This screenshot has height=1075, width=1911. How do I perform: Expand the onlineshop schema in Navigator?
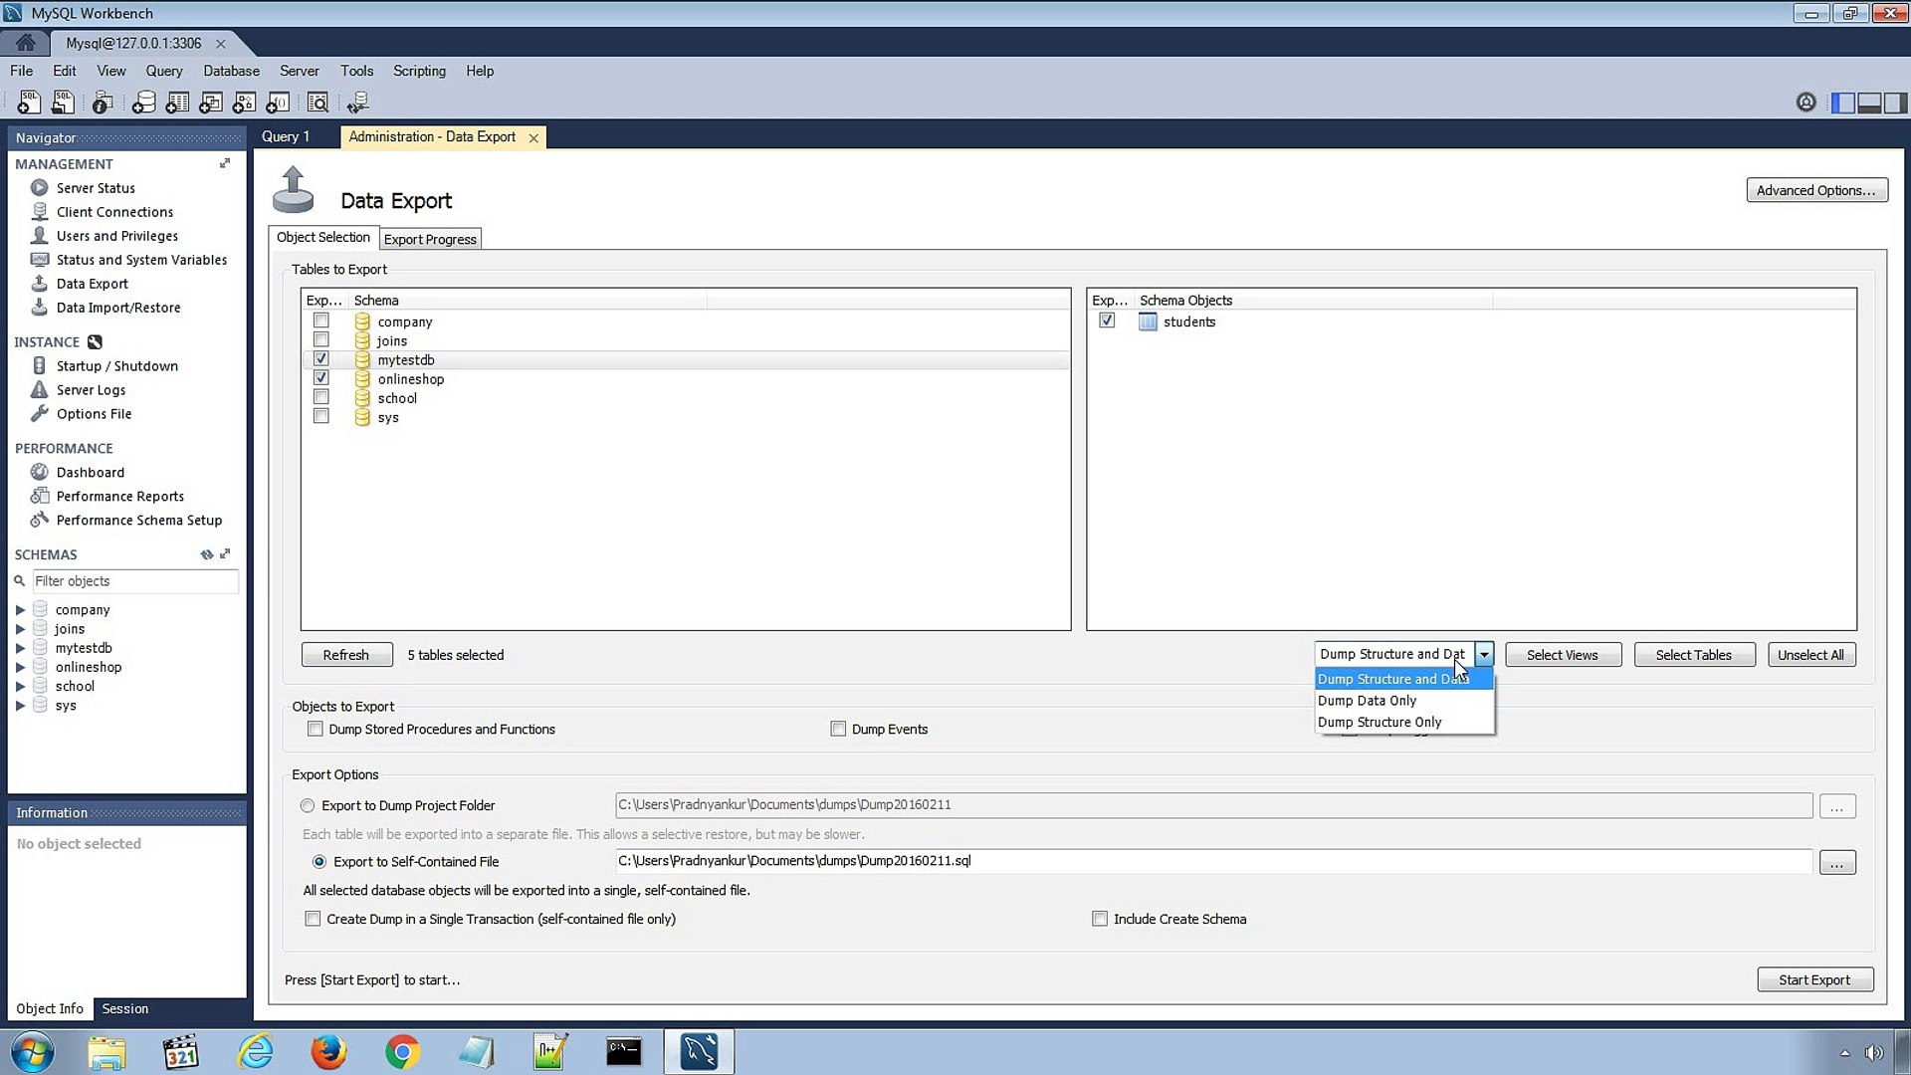[18, 667]
